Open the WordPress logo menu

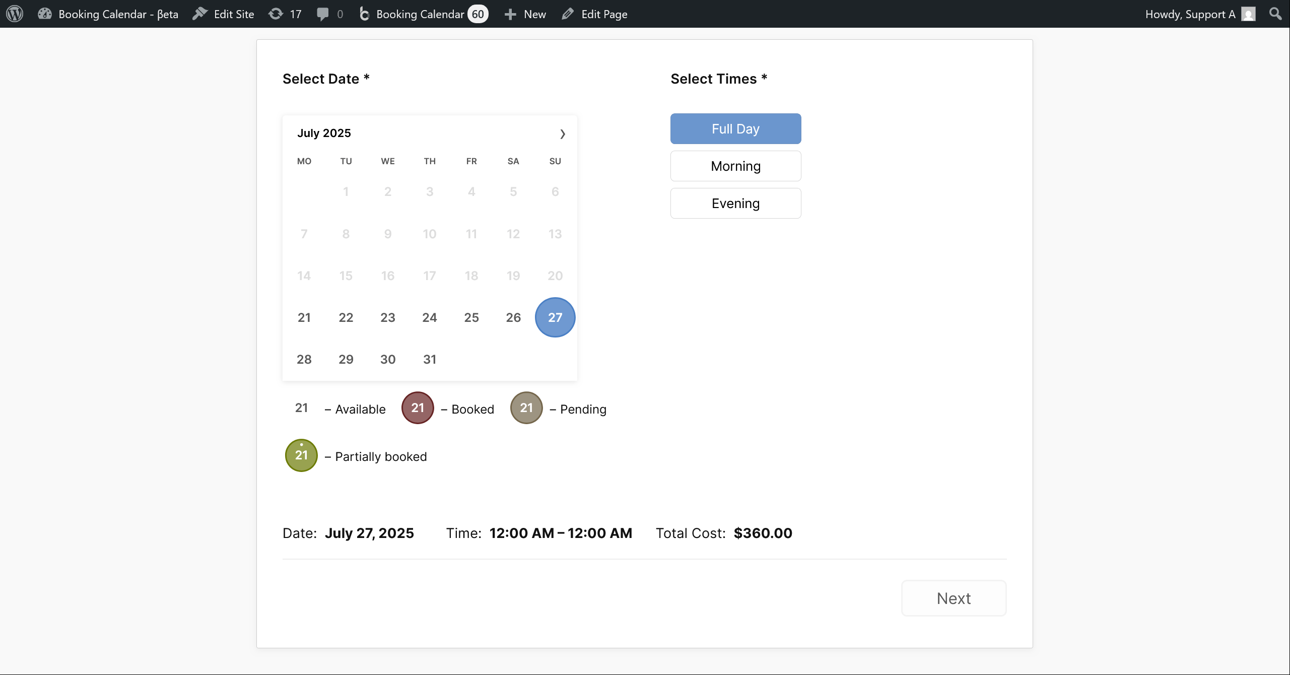pos(15,14)
